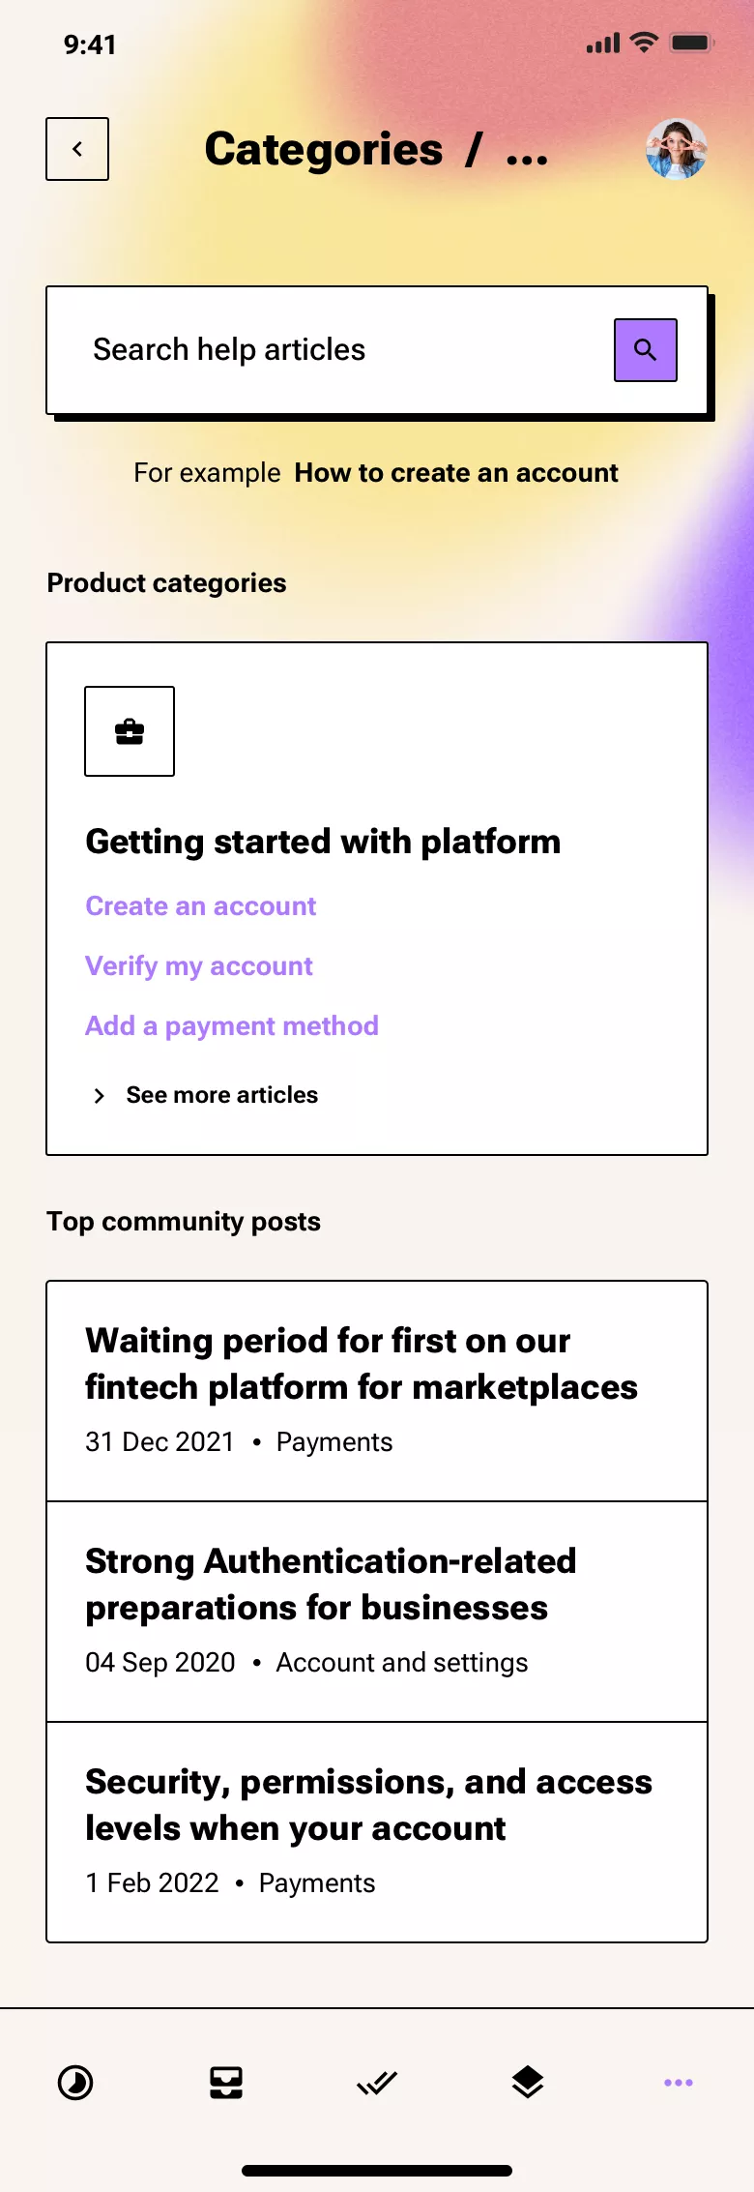This screenshot has width=754, height=2192.
Task: Open the Payments tag on the first post
Action: pyautogui.click(x=333, y=1441)
